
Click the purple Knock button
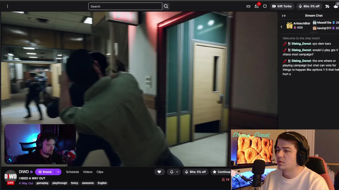click(x=45, y=172)
